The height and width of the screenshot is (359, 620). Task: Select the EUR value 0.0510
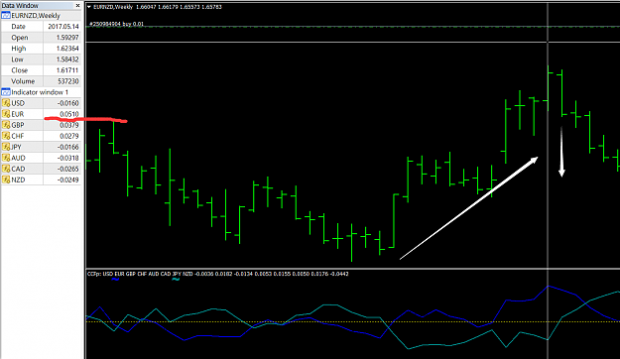(x=69, y=114)
